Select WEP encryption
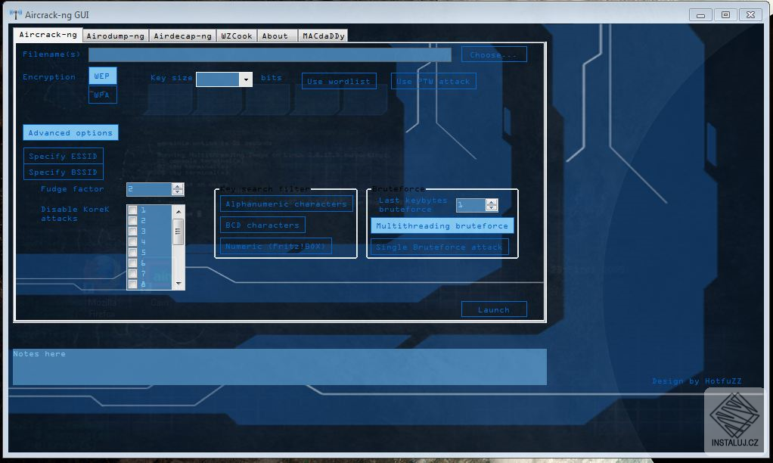This screenshot has width=773, height=463. click(102, 76)
